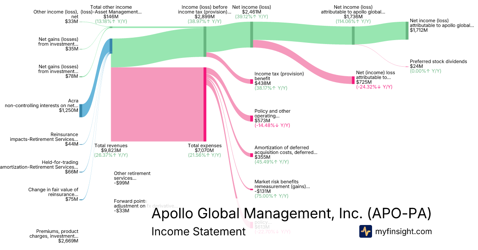Select the Income before income tax node
Screen dimensions: 478x250
[x=205, y=42]
